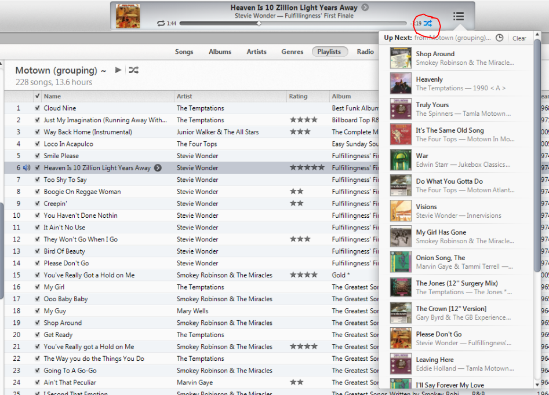Clear the Up Next queue

(x=519, y=38)
